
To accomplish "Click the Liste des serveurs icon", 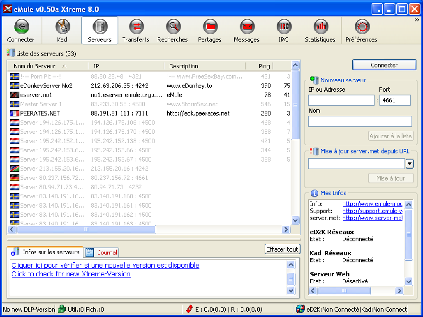I will tap(11, 53).
